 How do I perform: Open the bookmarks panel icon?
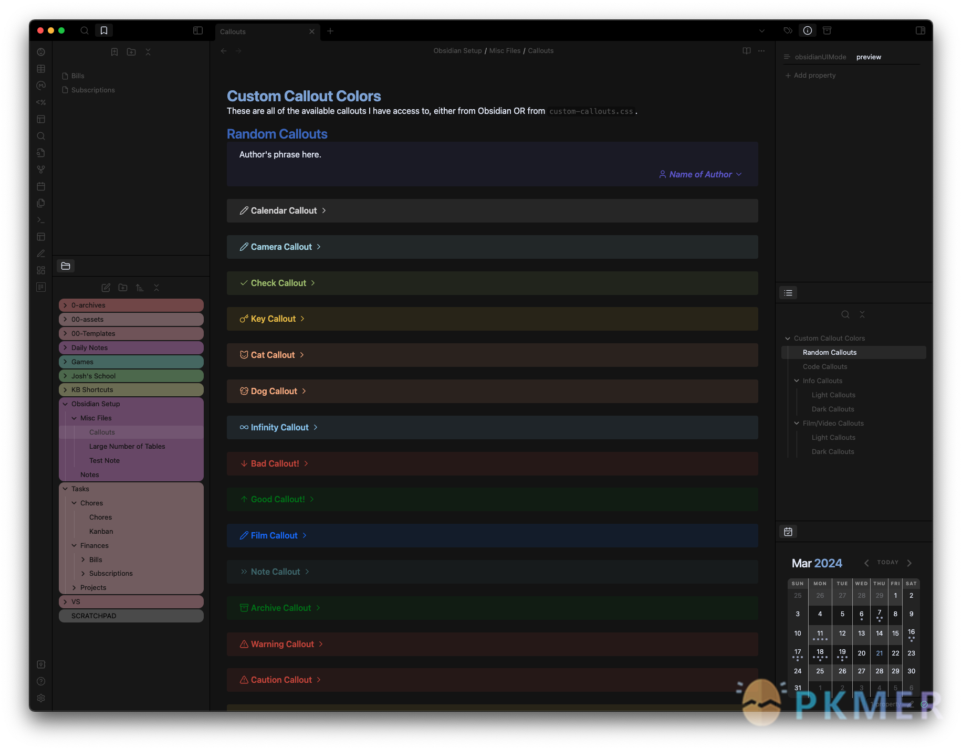[x=104, y=30]
